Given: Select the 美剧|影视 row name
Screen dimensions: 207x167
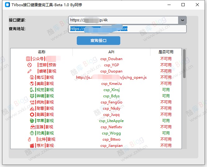Looking at the screenshot, I should tap(44, 84).
